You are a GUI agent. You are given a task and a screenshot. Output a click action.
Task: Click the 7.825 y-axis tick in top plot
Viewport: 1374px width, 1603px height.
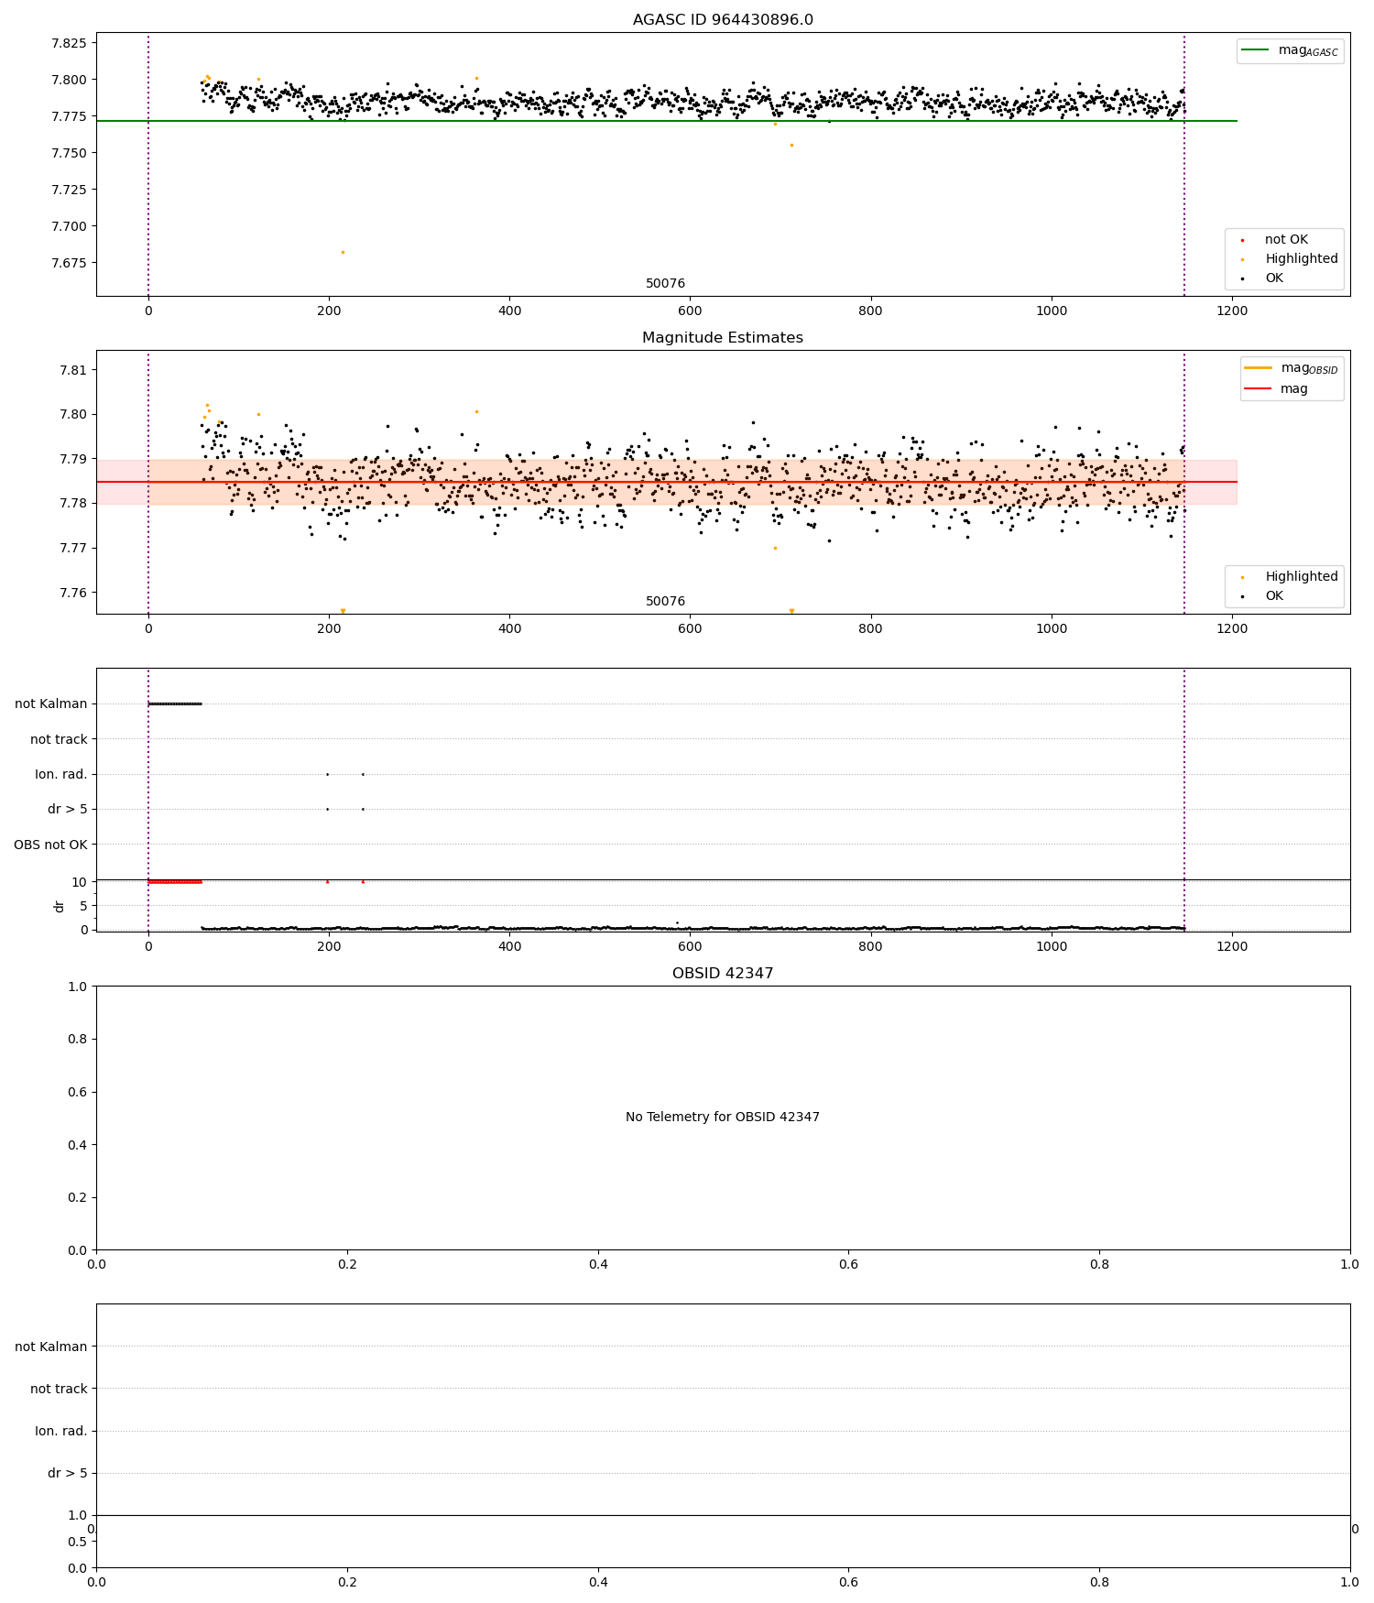pos(69,43)
